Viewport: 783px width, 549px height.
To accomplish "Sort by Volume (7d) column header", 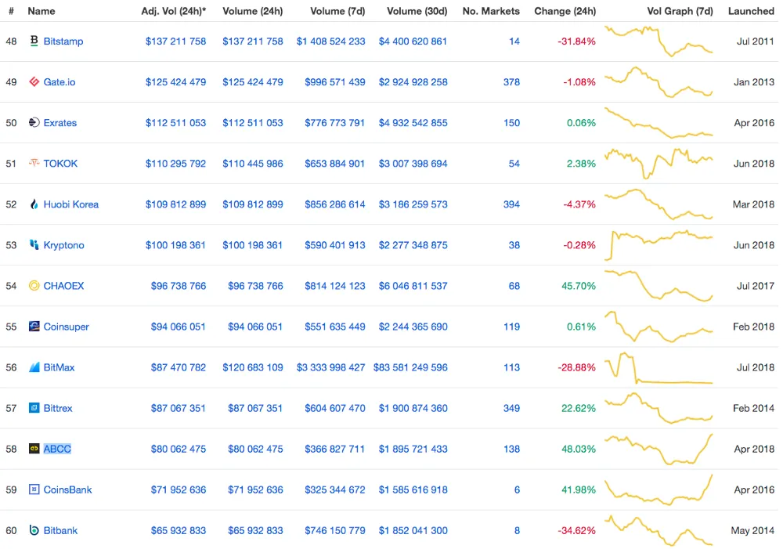I will tap(337, 11).
